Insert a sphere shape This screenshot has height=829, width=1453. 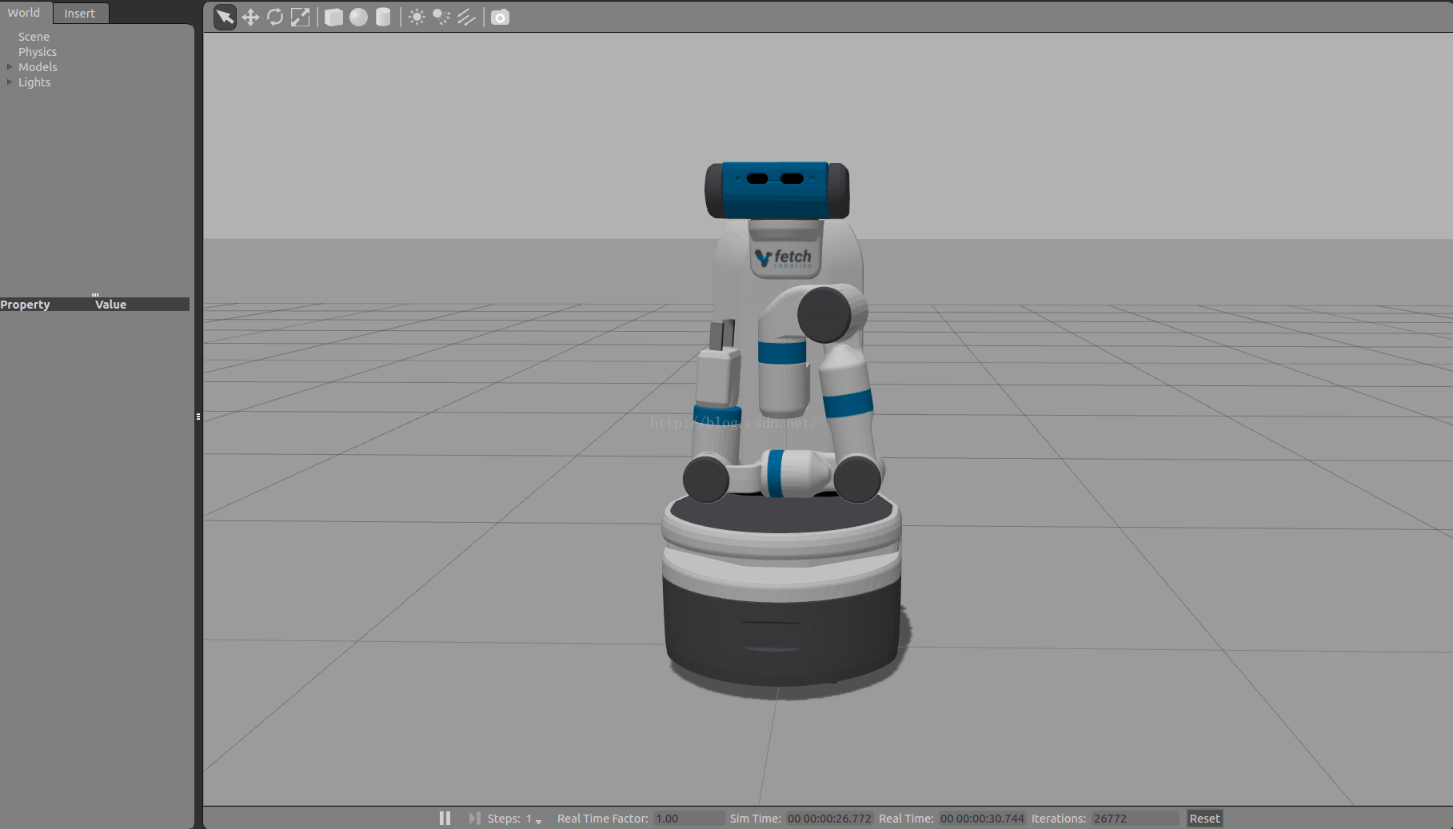pyautogui.click(x=358, y=17)
